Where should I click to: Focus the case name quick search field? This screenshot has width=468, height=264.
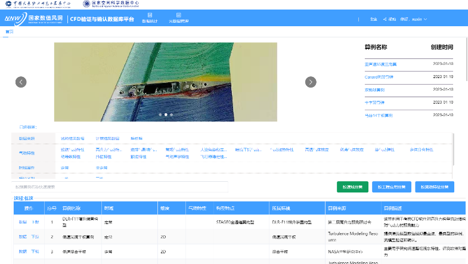120,187
